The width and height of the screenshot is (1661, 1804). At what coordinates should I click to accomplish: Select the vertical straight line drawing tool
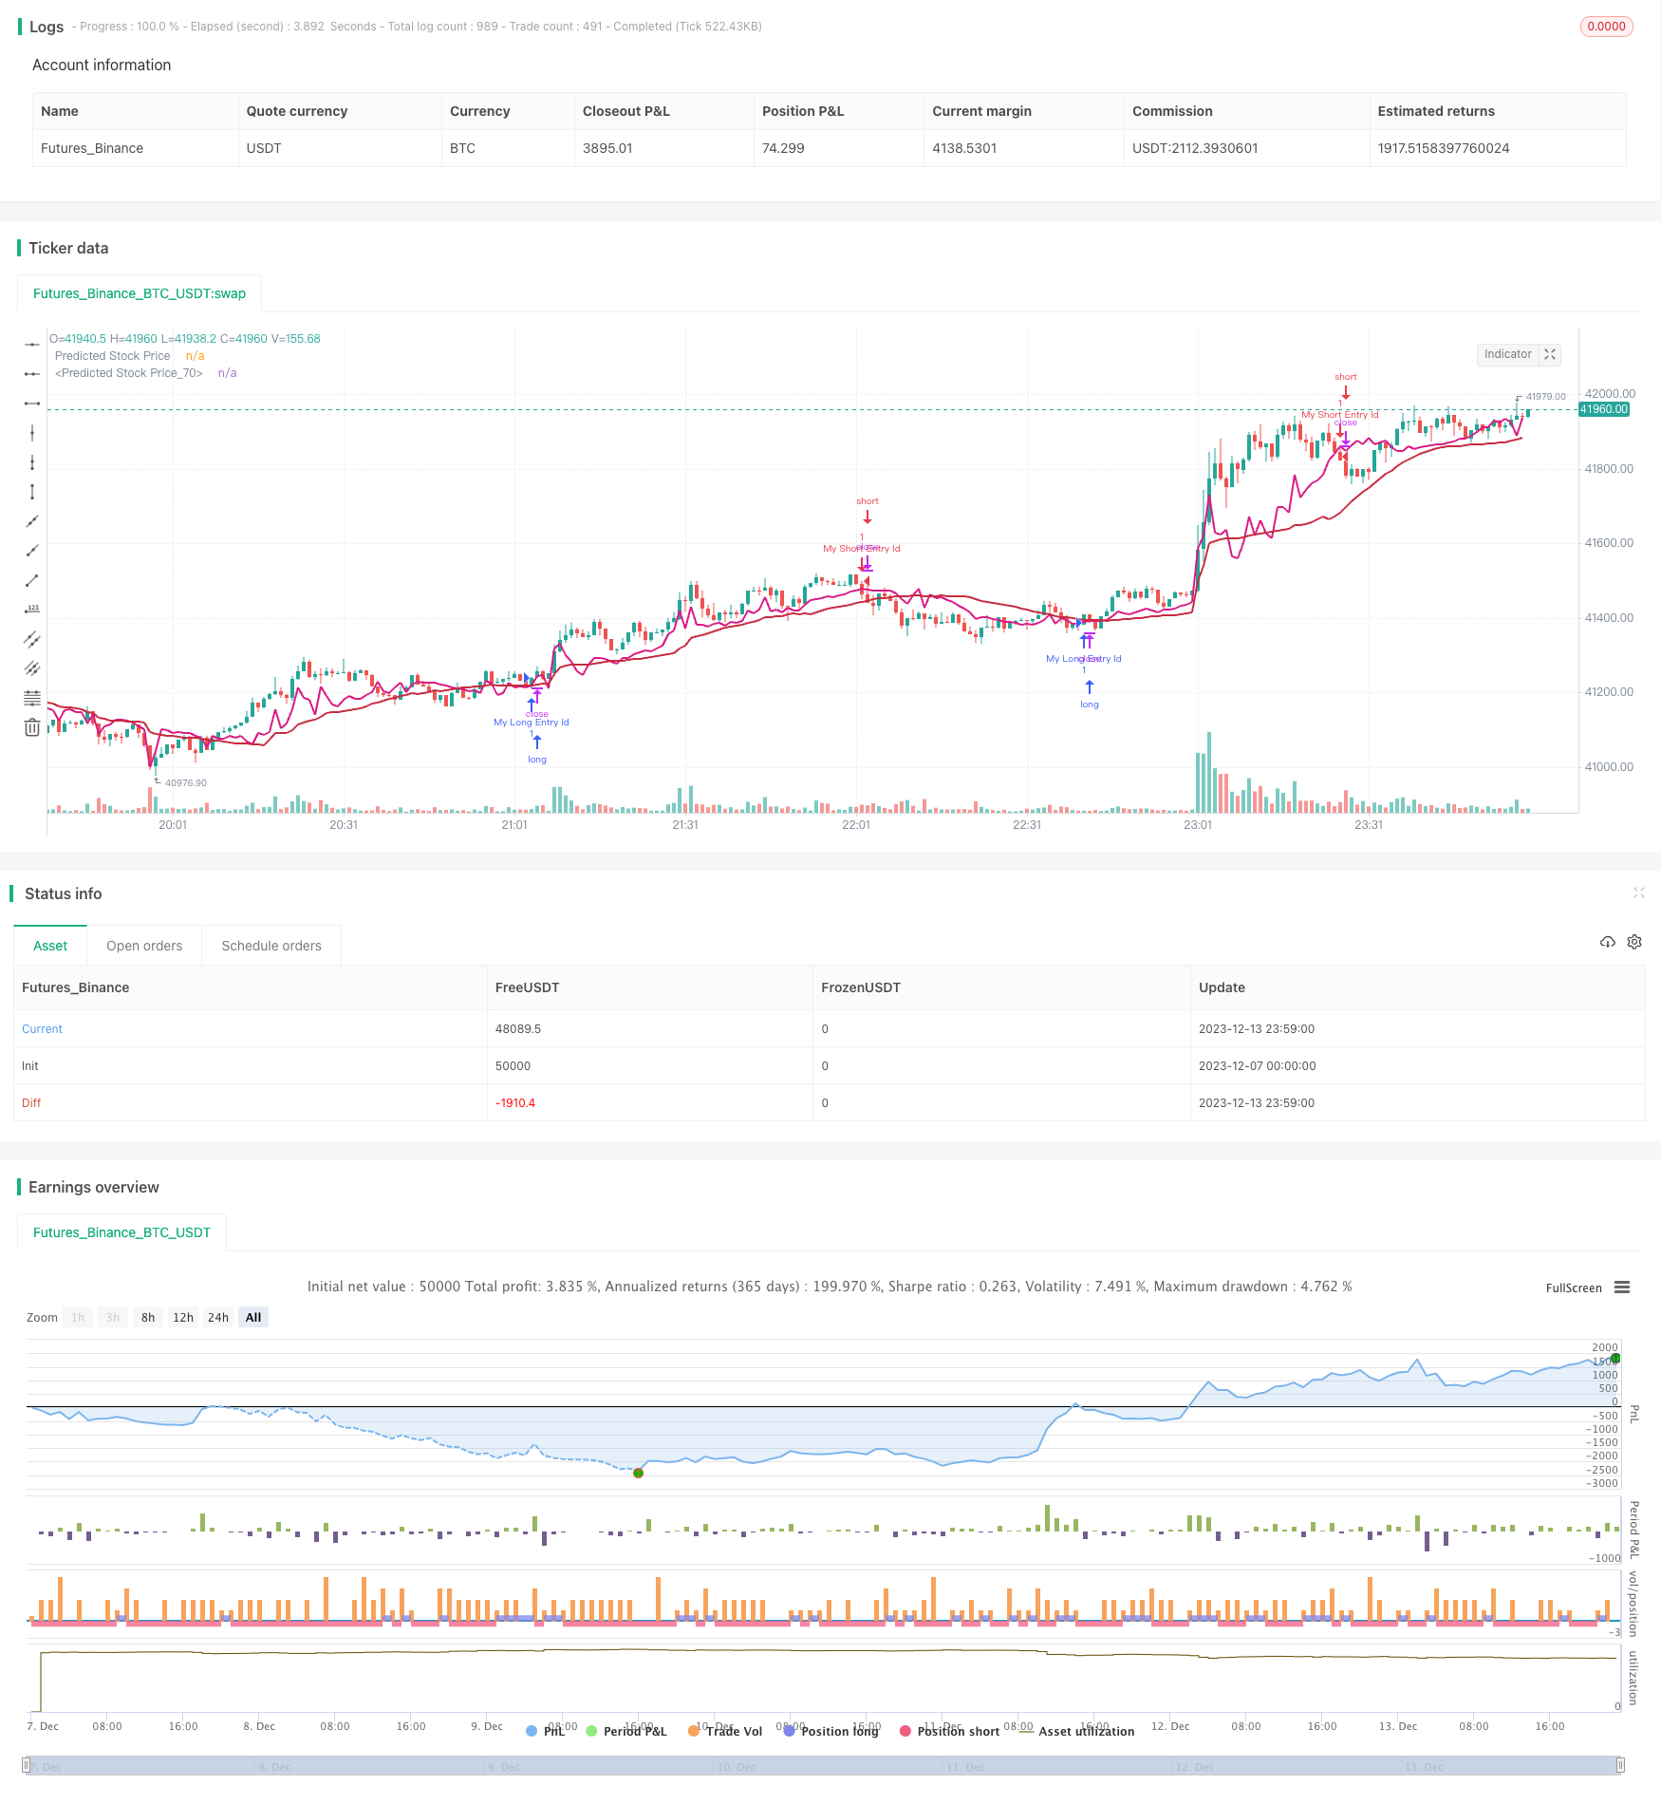32,433
